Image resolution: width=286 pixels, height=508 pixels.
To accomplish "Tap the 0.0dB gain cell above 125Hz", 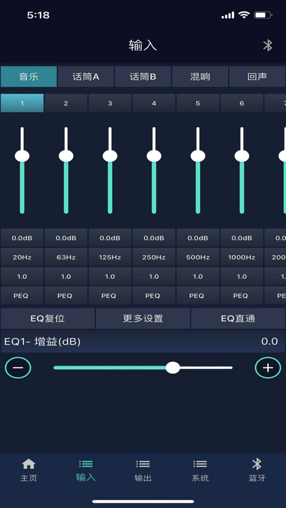I will pos(110,238).
